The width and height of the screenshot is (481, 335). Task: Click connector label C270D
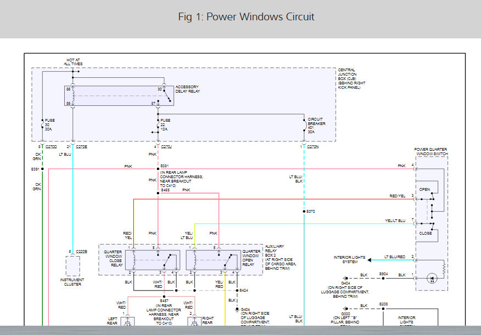[51, 147]
